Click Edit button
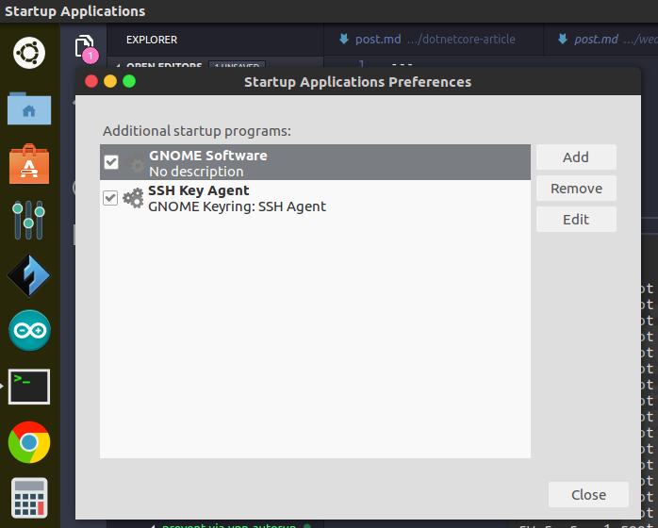The width and height of the screenshot is (658, 528). point(576,220)
